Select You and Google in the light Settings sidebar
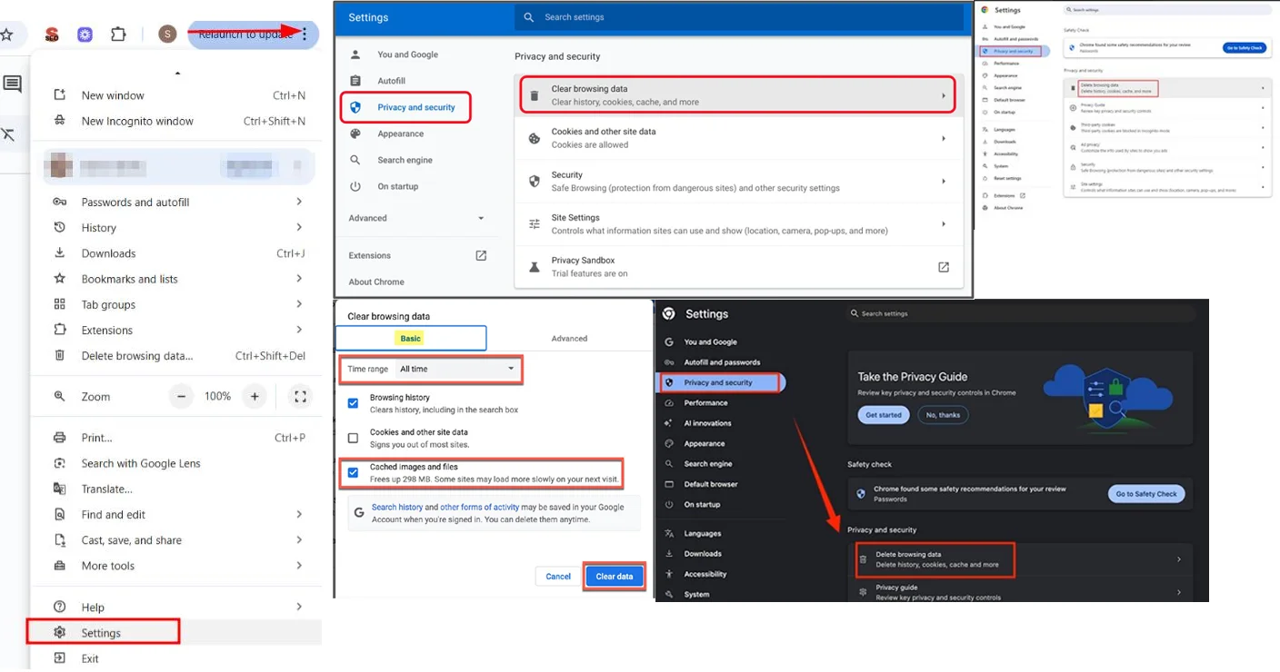Image resolution: width=1280 pixels, height=672 pixels. coord(407,54)
